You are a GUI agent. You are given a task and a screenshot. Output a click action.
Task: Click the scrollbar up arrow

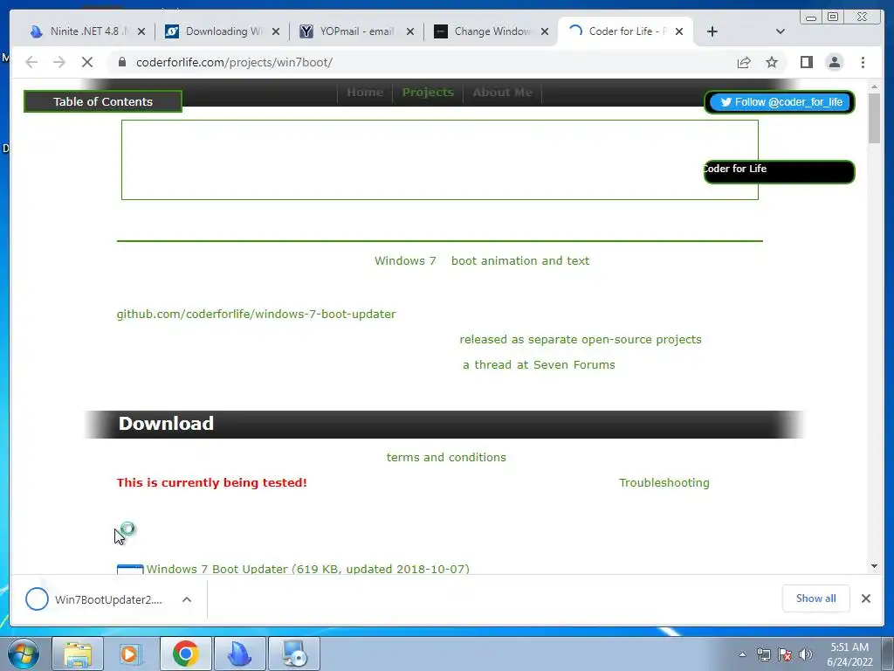[x=874, y=86]
